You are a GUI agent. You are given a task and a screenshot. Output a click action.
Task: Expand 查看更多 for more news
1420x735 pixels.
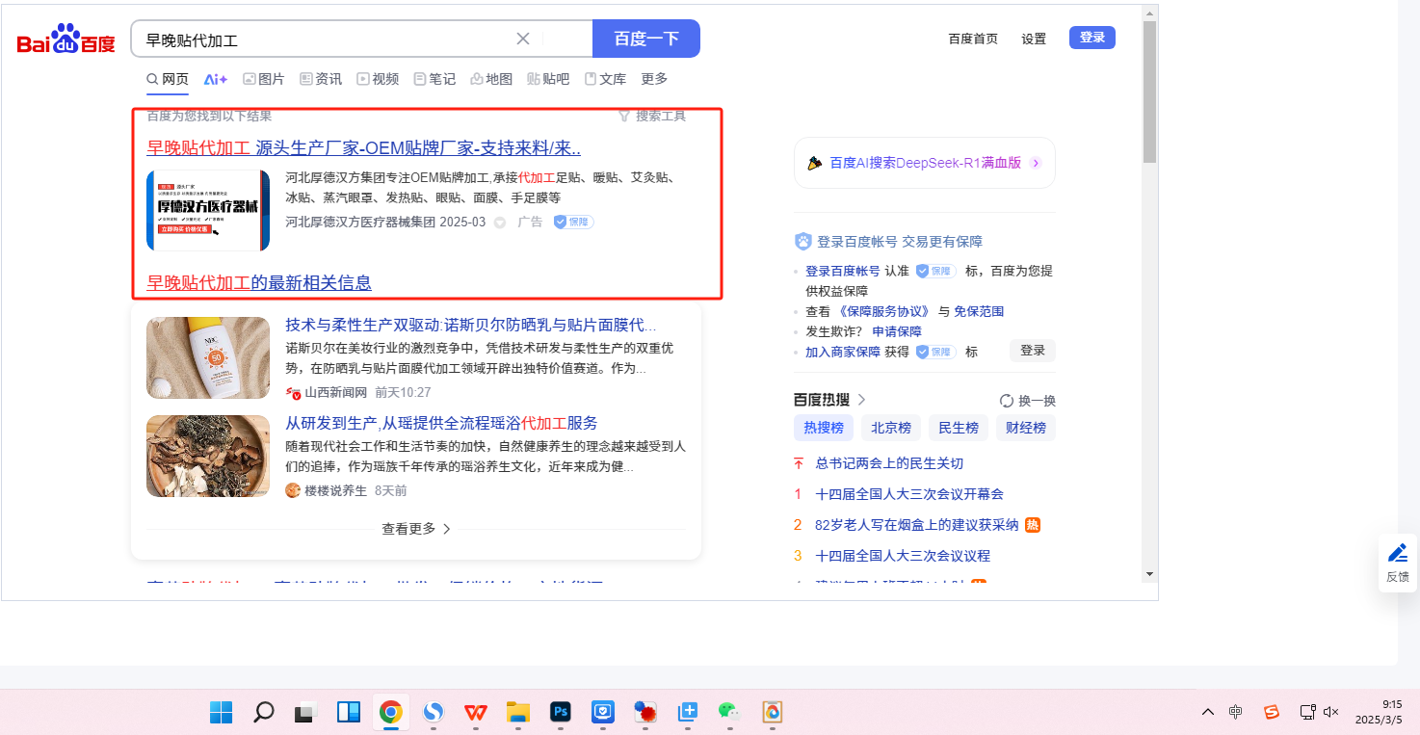[416, 529]
